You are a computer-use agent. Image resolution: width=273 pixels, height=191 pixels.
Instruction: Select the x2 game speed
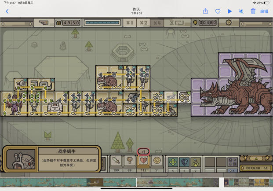(x=143, y=22)
